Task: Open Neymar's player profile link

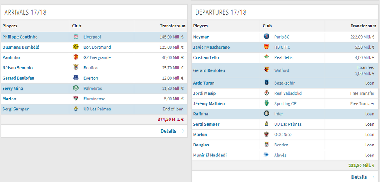Action: coord(201,37)
